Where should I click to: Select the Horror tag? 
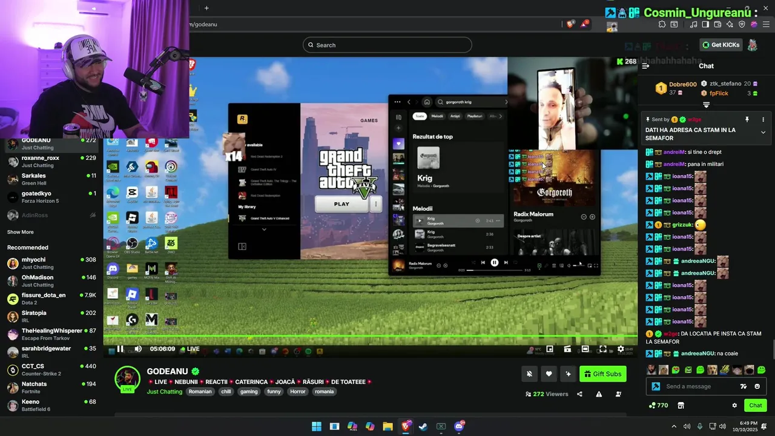(x=298, y=392)
